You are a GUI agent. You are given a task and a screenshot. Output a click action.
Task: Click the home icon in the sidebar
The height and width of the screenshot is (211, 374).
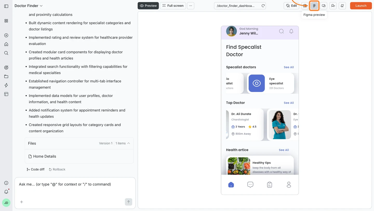coord(6,44)
